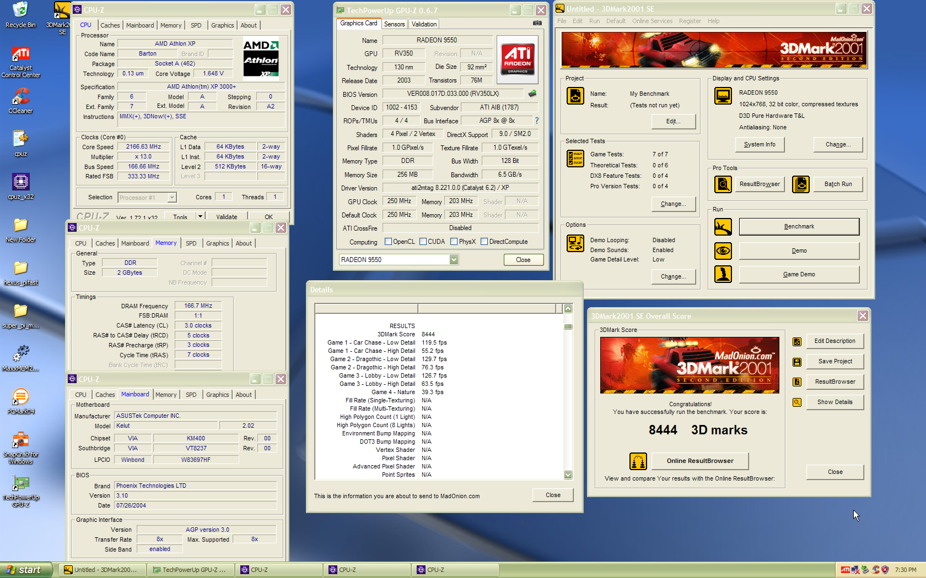Click the ResultBrowser magnifier icon in Pro Tools

click(723, 184)
